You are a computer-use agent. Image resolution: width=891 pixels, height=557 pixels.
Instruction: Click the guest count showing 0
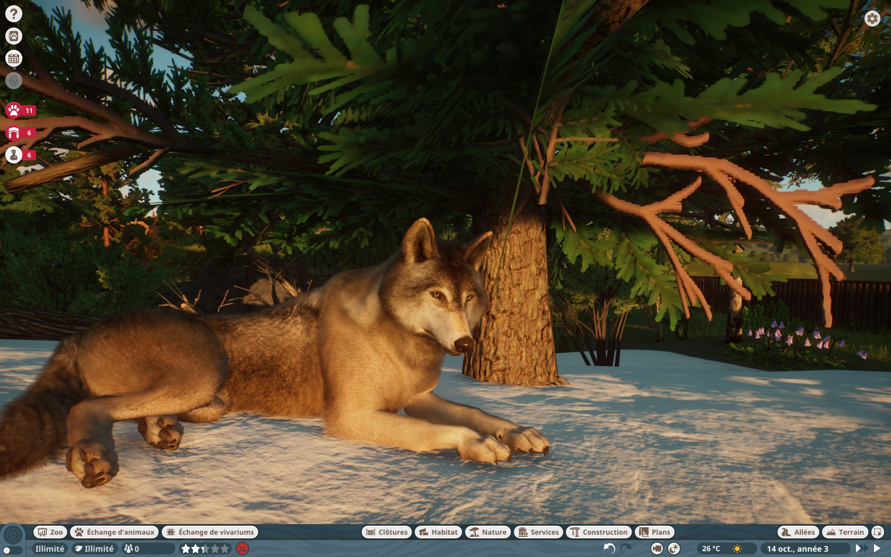(148, 549)
